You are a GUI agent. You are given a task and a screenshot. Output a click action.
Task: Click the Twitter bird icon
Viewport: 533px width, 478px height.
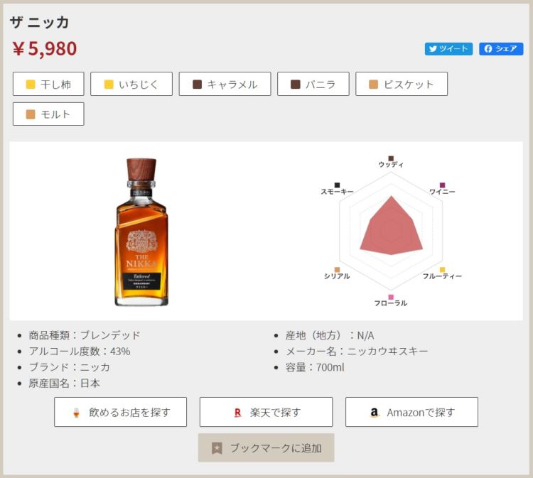point(433,49)
